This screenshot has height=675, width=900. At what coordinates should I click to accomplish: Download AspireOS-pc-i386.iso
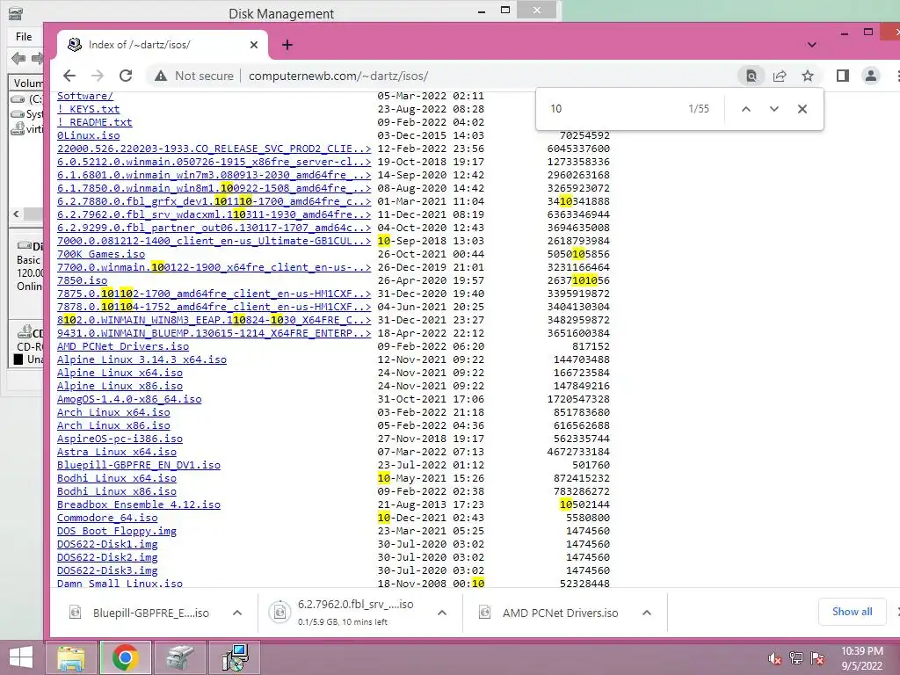click(120, 439)
